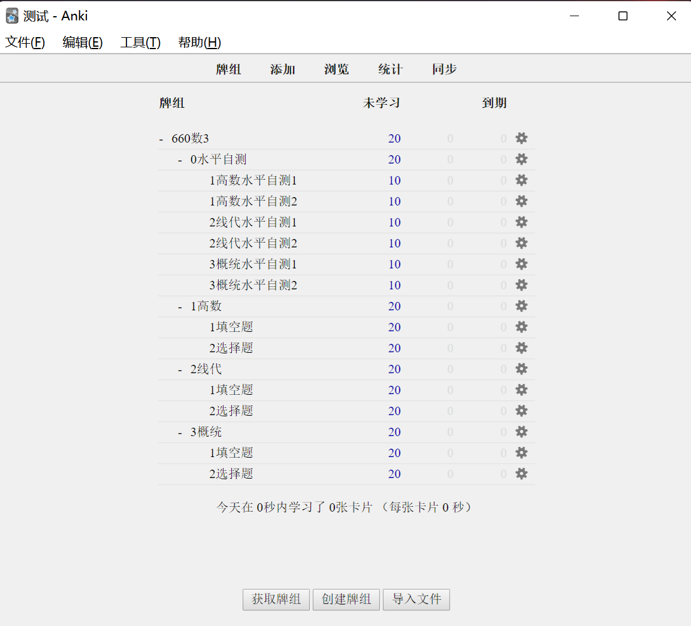This screenshot has height=626, width=691.
Task: Open the 3概统水平自测1 deck
Action: [x=253, y=264]
